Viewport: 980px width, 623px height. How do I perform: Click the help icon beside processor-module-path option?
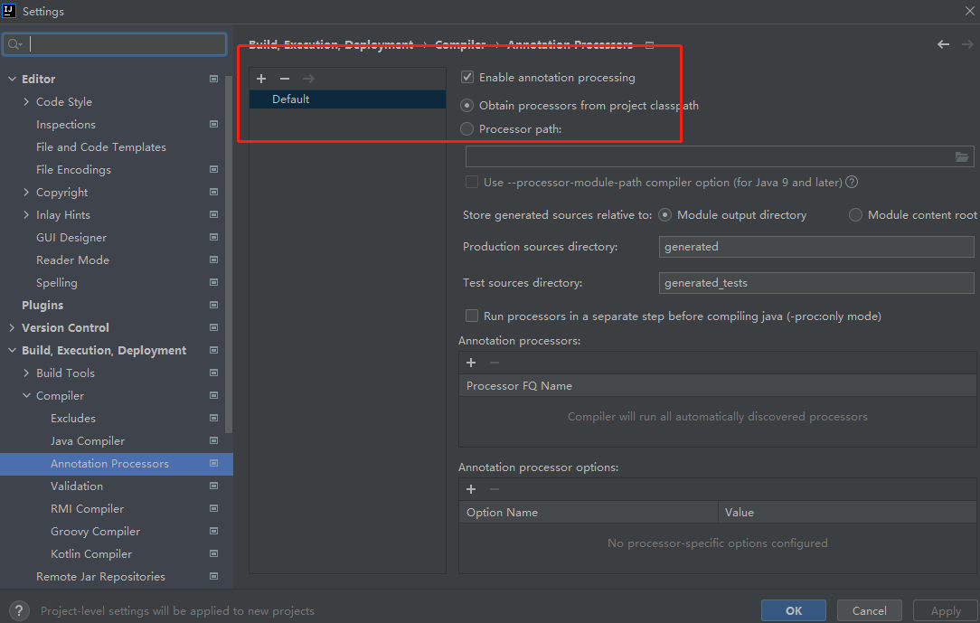[852, 182]
